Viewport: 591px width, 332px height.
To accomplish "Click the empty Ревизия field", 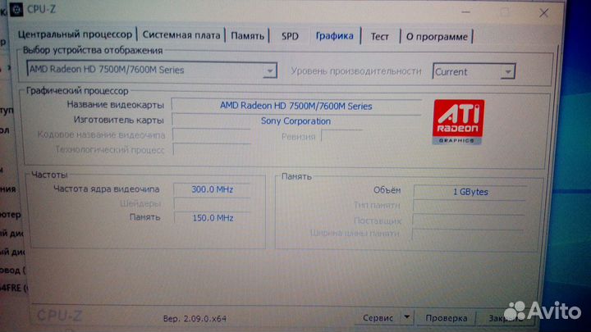I will (x=341, y=136).
